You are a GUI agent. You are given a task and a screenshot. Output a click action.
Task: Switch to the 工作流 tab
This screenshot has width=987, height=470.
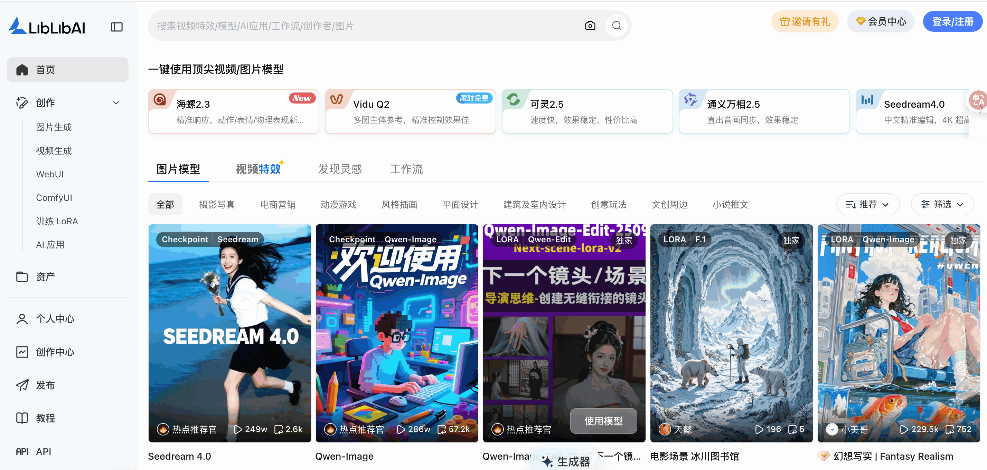[406, 169]
